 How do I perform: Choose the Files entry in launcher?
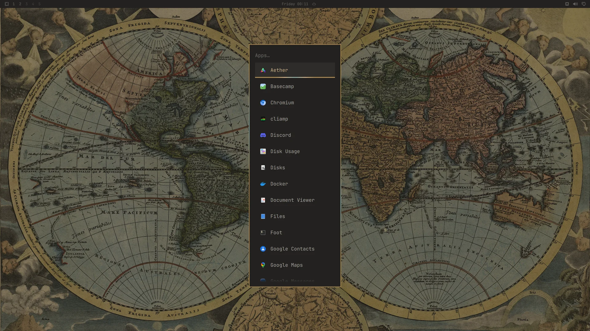pos(295,216)
